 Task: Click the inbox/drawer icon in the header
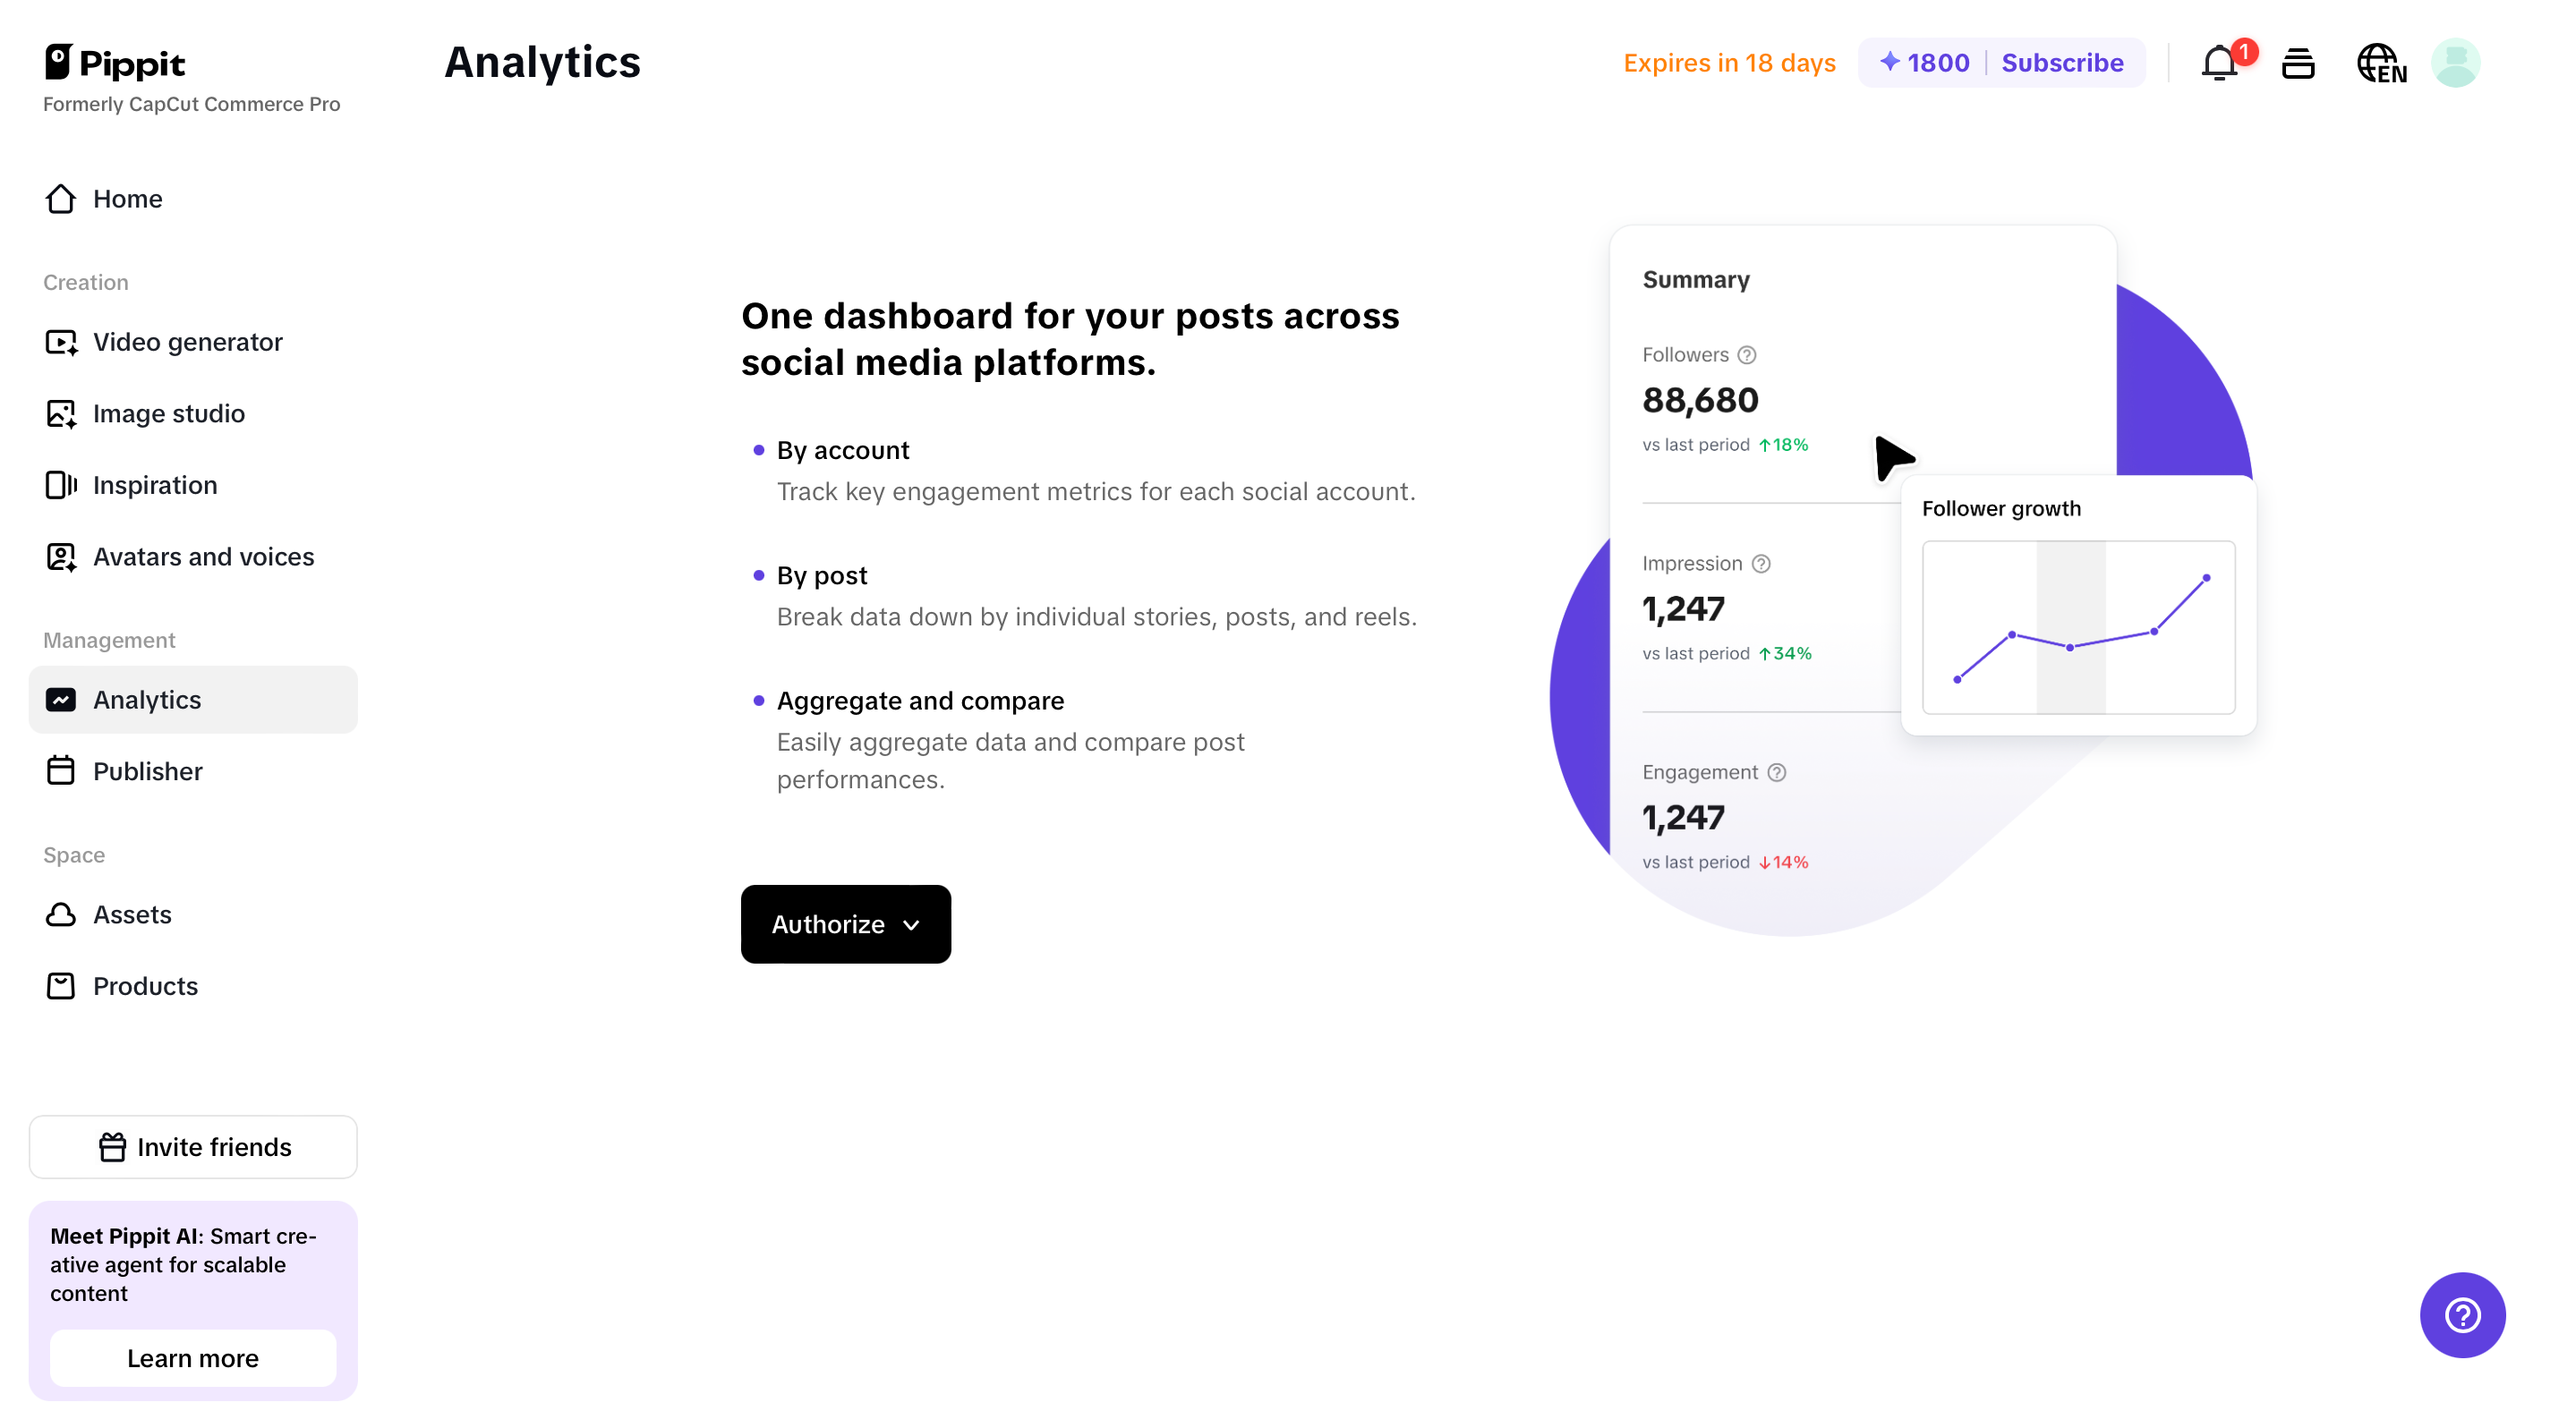tap(2298, 62)
